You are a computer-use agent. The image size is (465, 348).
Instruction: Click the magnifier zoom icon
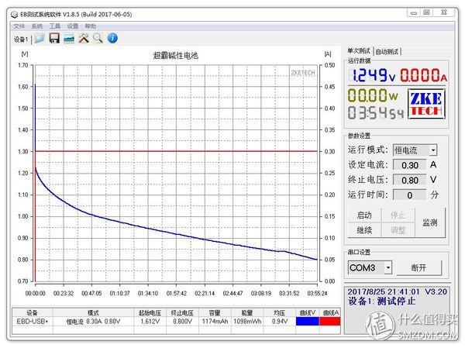click(x=98, y=38)
